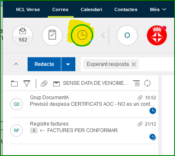Click attachment paperclip on 21/12 message
Screen dimensions: 175x156
[140, 124]
